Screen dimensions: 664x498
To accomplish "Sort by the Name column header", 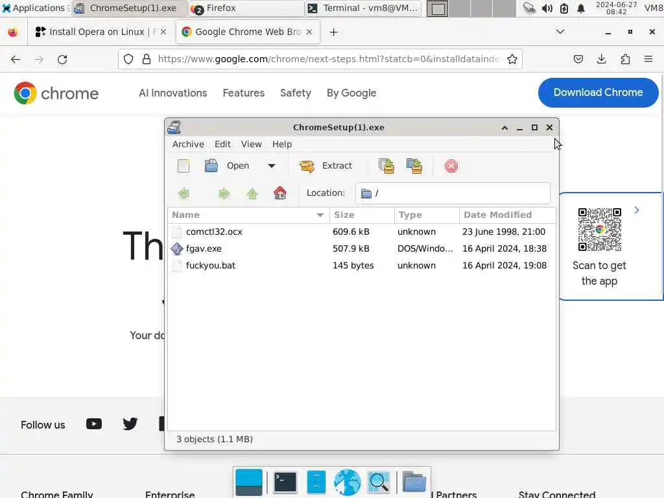I will pos(248,215).
